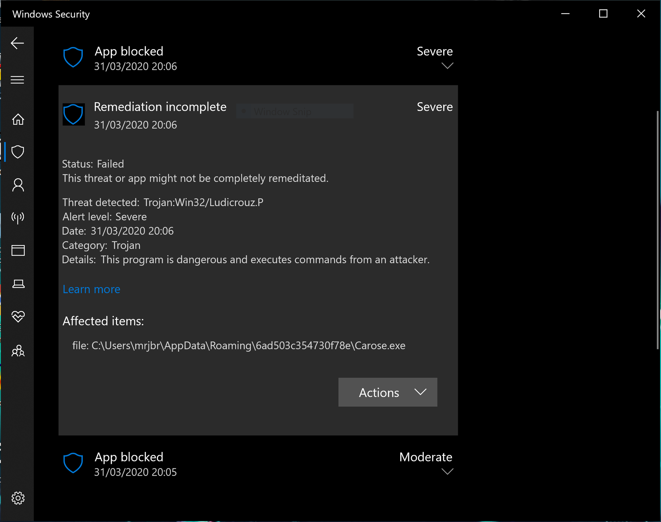
Task: Open Device performance & health heart icon
Action: [18, 316]
